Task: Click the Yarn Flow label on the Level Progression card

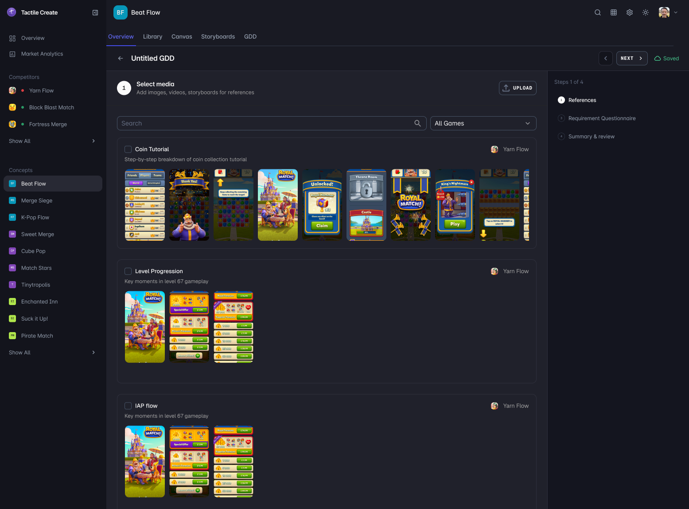Action: coord(516,271)
